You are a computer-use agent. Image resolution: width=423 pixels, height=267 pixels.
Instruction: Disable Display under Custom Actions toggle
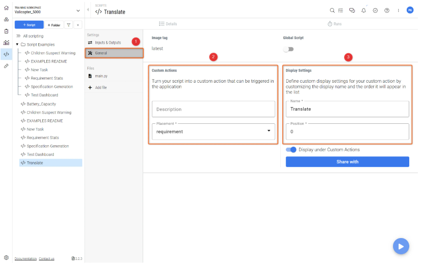(x=291, y=150)
